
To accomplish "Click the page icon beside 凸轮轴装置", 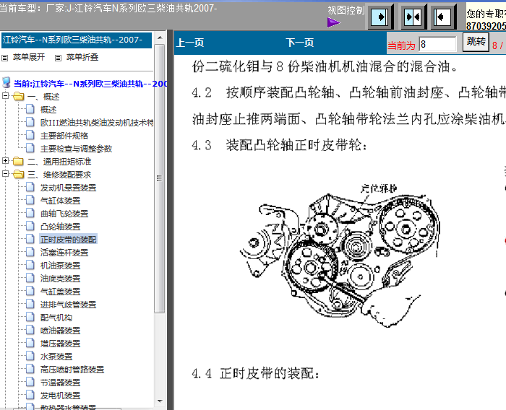I will pos(30,226).
